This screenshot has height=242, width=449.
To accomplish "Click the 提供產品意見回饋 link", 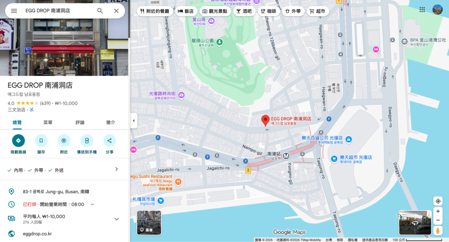I will click(x=375, y=240).
